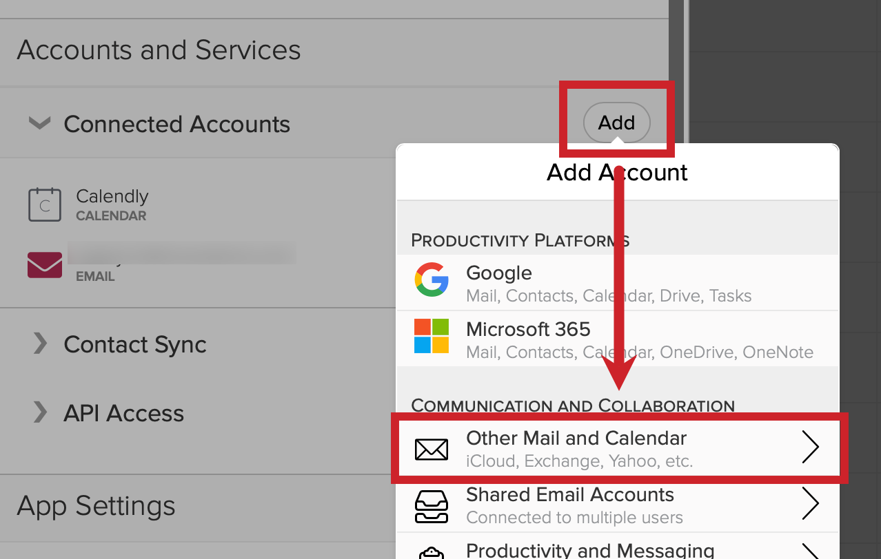
Task: Click 'Connected to multiple users' subtitle
Action: 574,518
